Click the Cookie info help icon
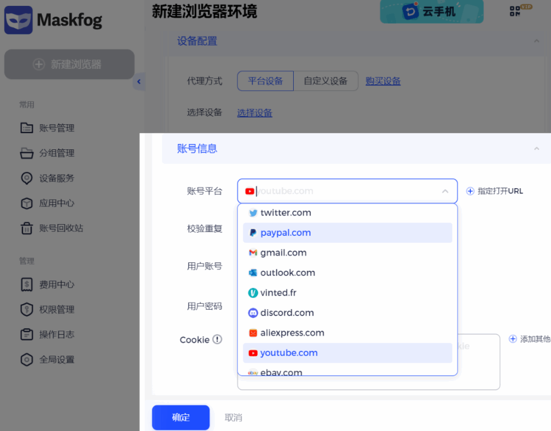The image size is (551, 431). click(x=217, y=340)
